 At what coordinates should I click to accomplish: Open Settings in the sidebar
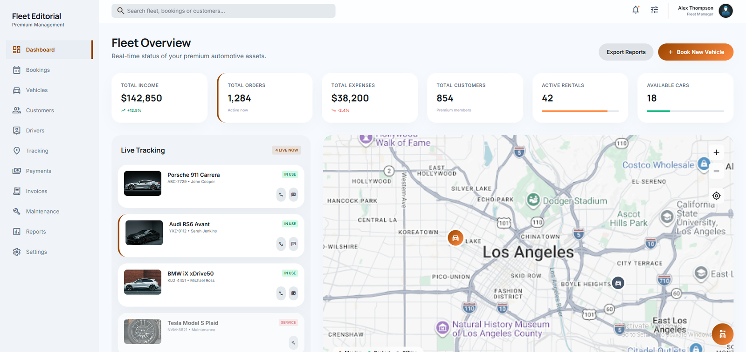point(49,252)
